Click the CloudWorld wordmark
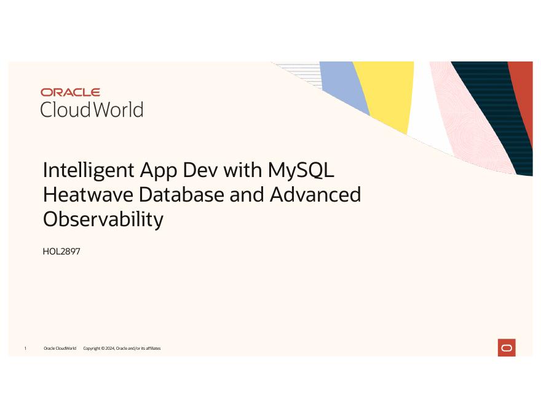This screenshot has height=418, width=541. tap(91, 109)
